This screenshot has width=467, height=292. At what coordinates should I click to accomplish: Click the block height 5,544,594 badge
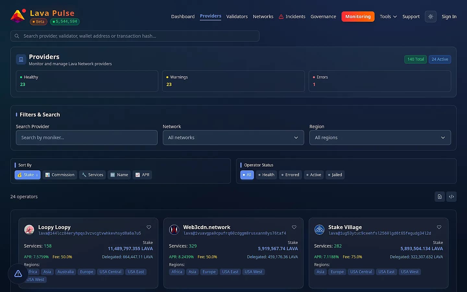coord(65,22)
